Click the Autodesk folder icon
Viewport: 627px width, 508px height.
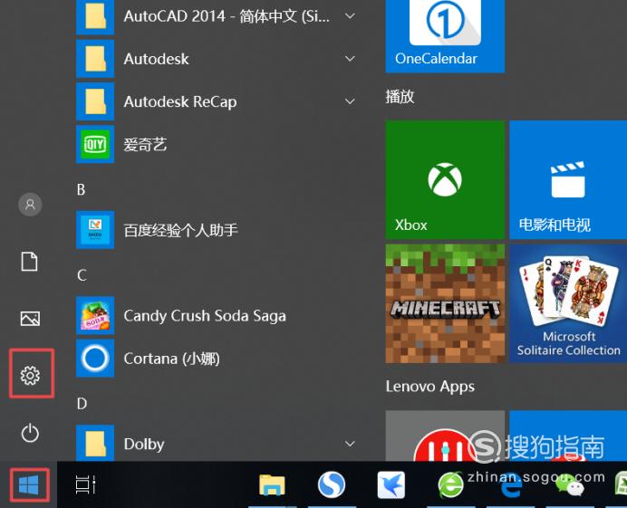point(95,59)
